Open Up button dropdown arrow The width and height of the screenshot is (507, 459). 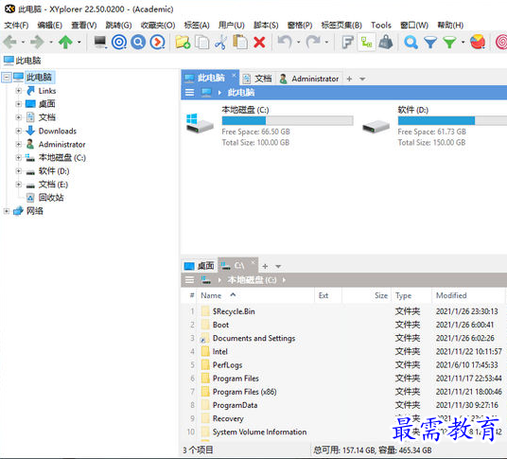click(79, 42)
